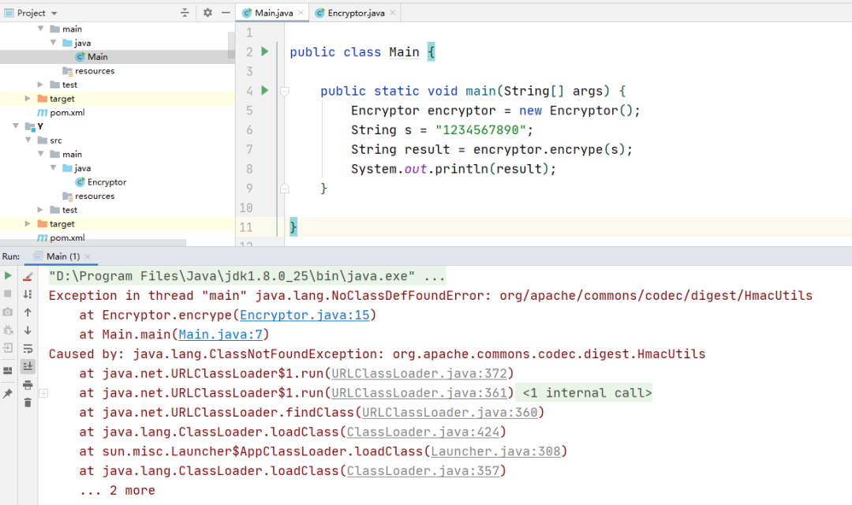
Task: Toggle soft-wrap in the run console
Action: [28, 349]
